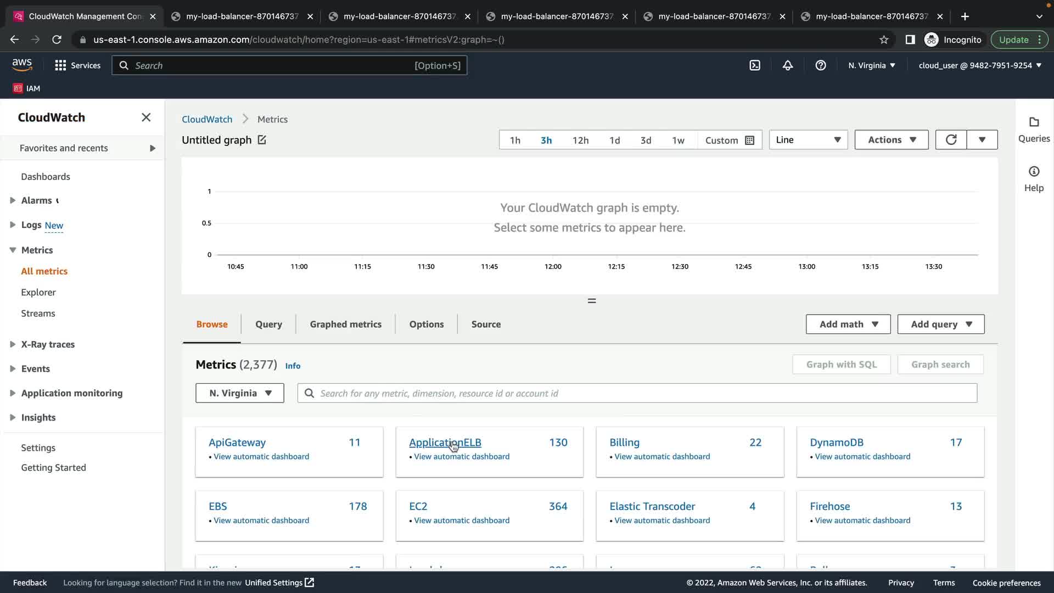The height and width of the screenshot is (593, 1054).
Task: Switch to the Graphed metrics tab
Action: [x=345, y=325]
